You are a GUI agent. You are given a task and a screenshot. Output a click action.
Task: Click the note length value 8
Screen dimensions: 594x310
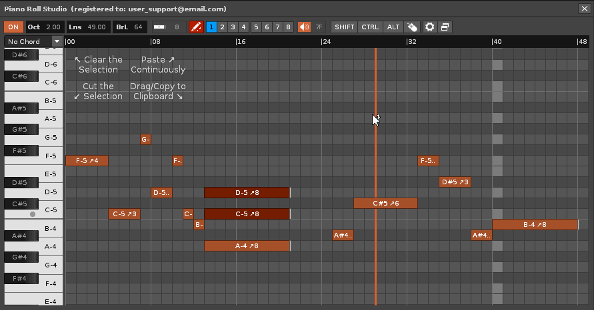click(177, 27)
